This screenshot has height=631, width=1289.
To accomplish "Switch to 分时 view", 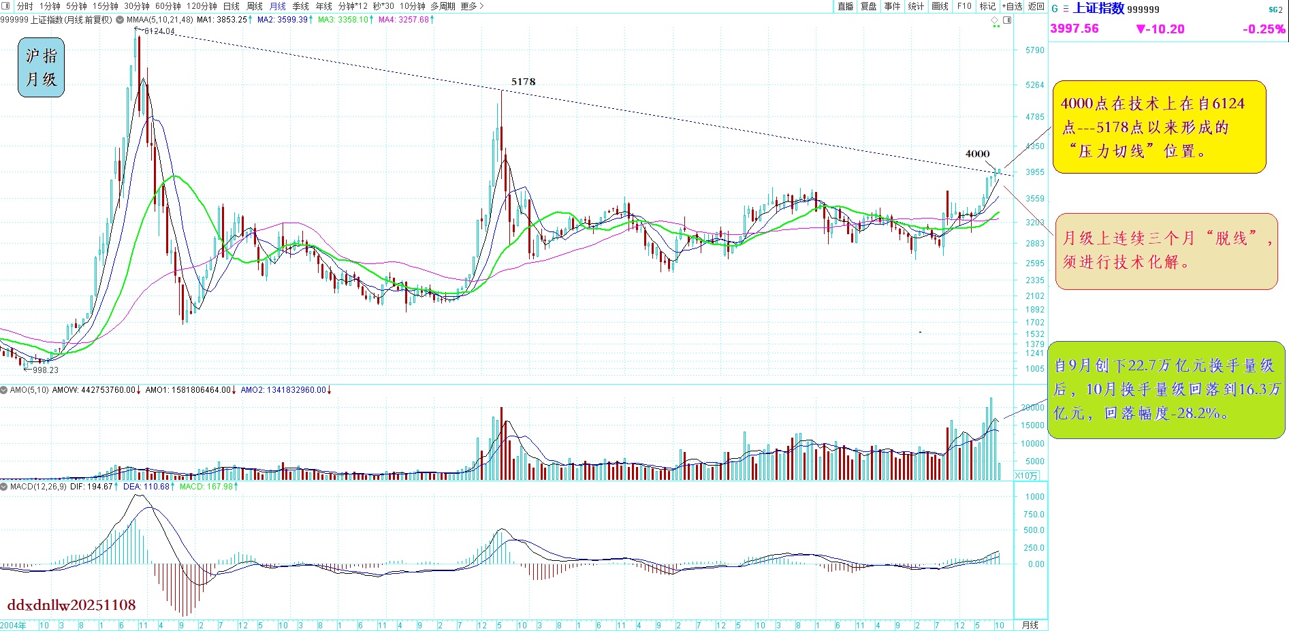I will (x=25, y=6).
